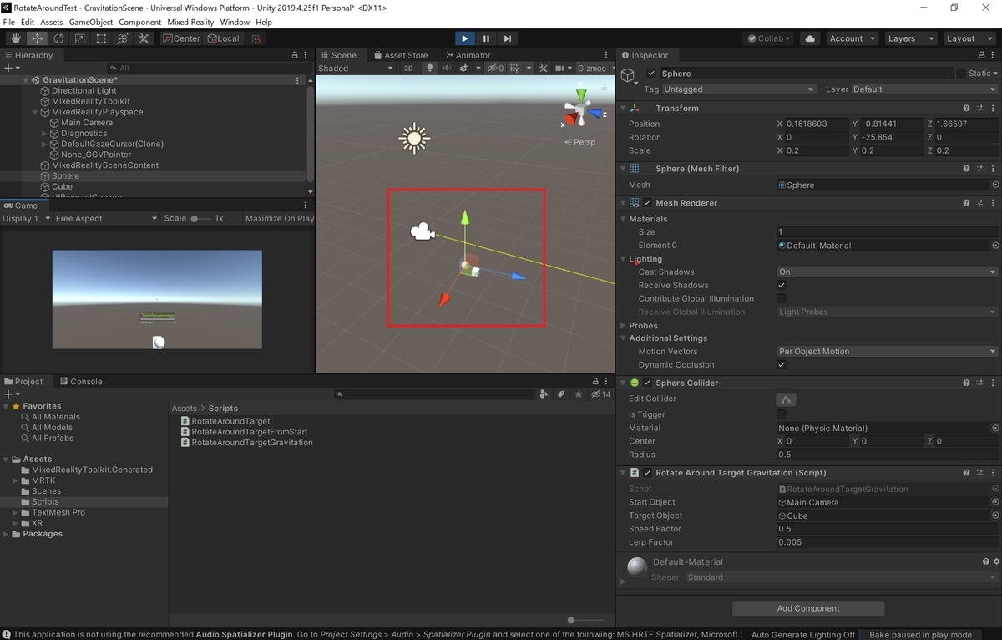The image size is (1002, 640).
Task: Open the Mixed Reality menu
Action: 190,22
